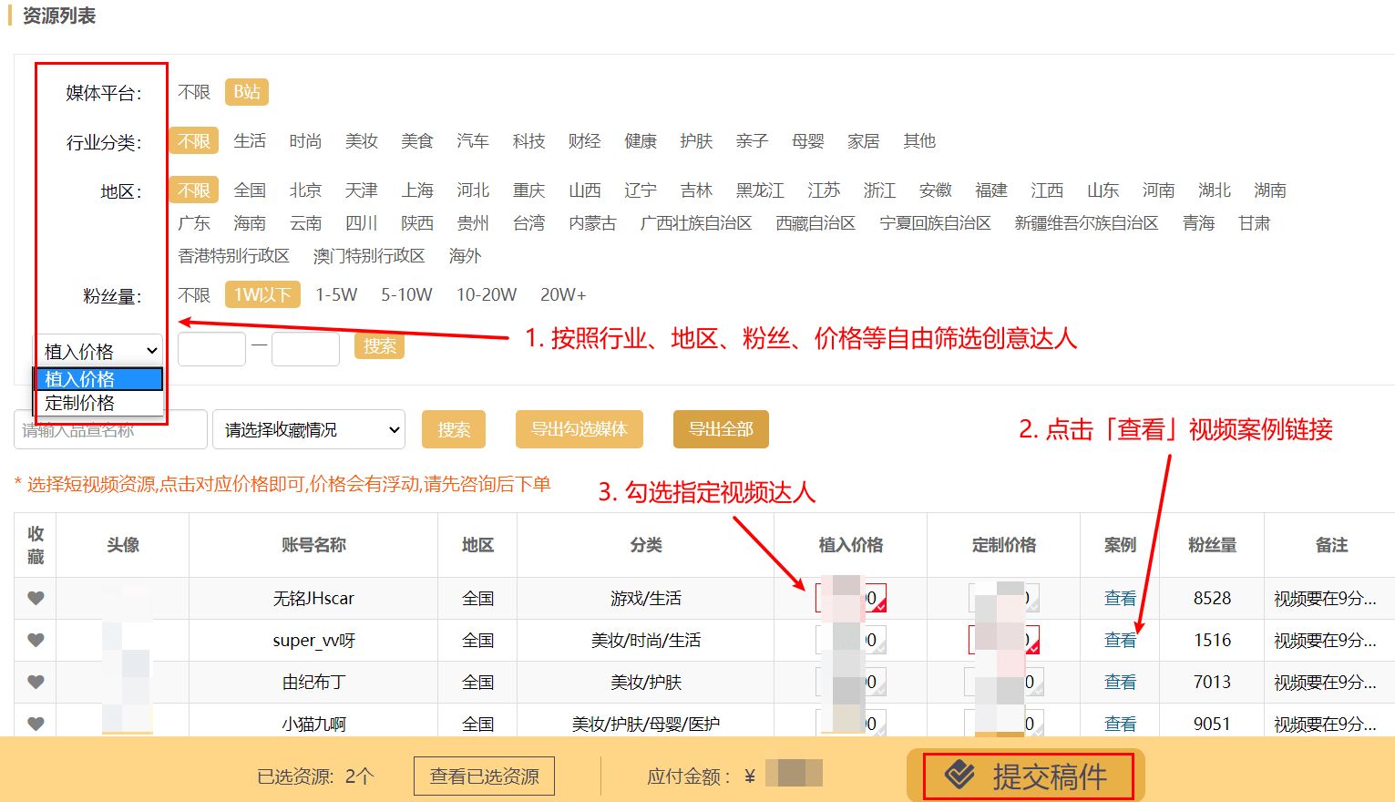Click heart icon for super_vv呀 row

click(36, 641)
